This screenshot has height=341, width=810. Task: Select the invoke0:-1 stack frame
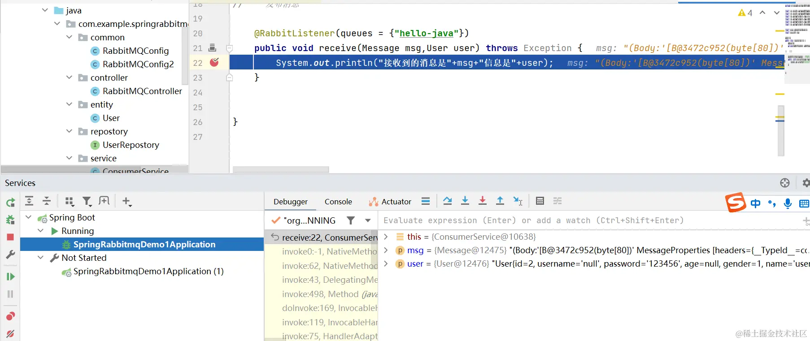point(321,251)
